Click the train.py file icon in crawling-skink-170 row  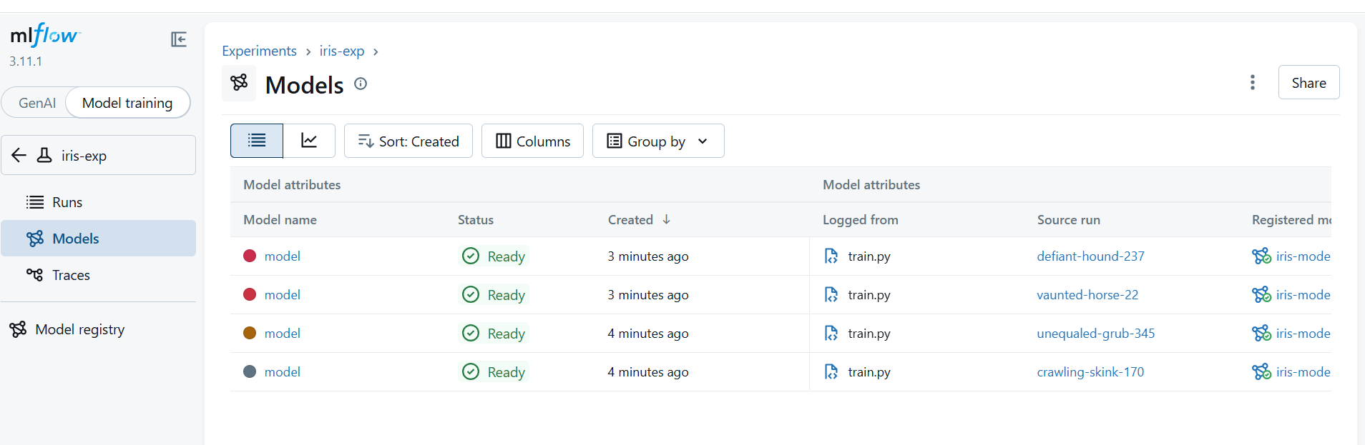tap(831, 371)
